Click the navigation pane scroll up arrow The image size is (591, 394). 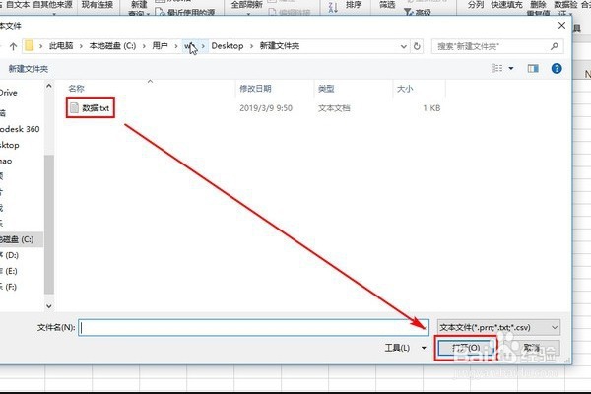pyautogui.click(x=49, y=86)
